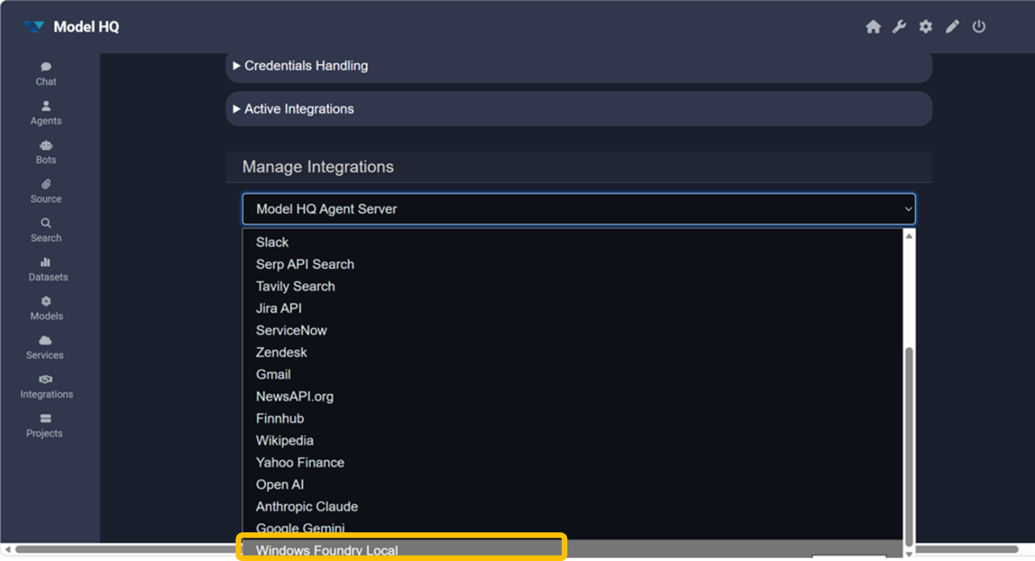Open Models from the sidebar
This screenshot has height=561, width=1035.
[46, 308]
